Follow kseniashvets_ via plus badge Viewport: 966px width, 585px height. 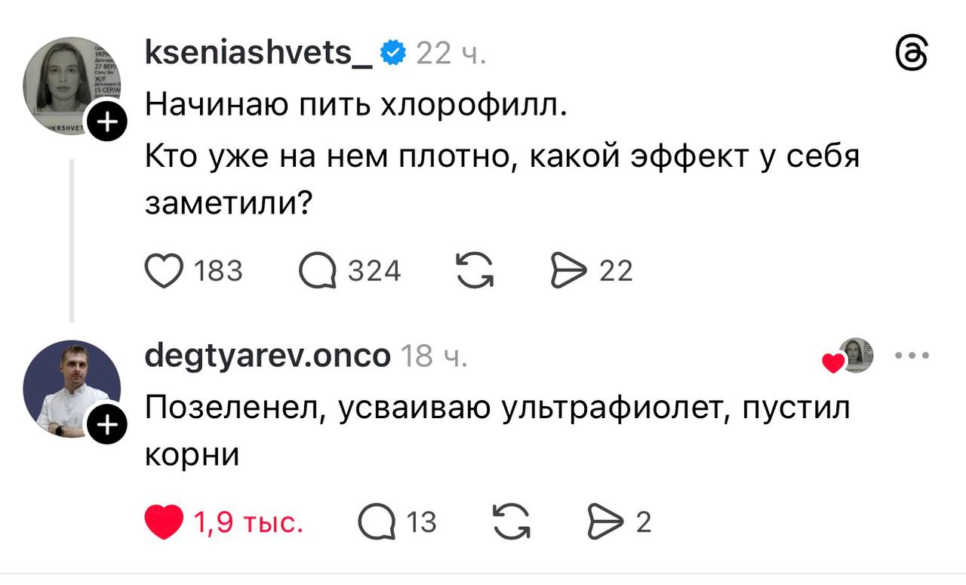[x=108, y=122]
